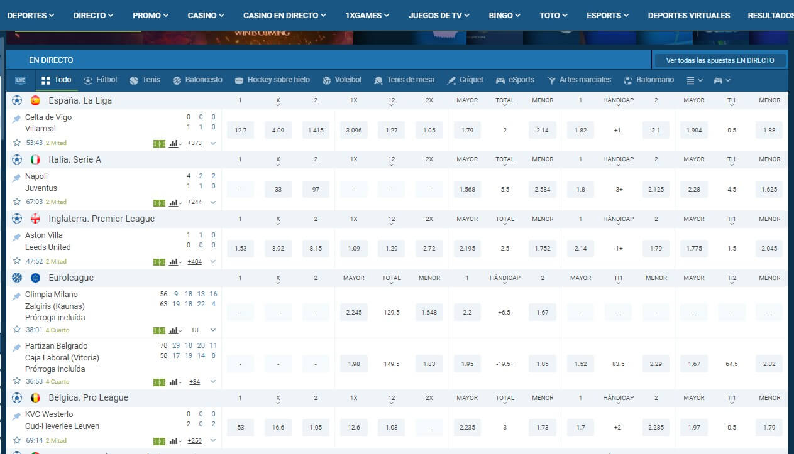794x454 pixels.
Task: Favorite the Olimpia Milano match star
Action: (17, 330)
